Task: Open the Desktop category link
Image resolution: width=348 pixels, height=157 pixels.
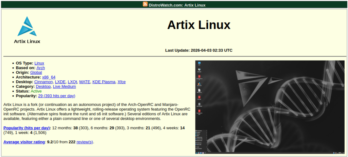Action: [43, 87]
